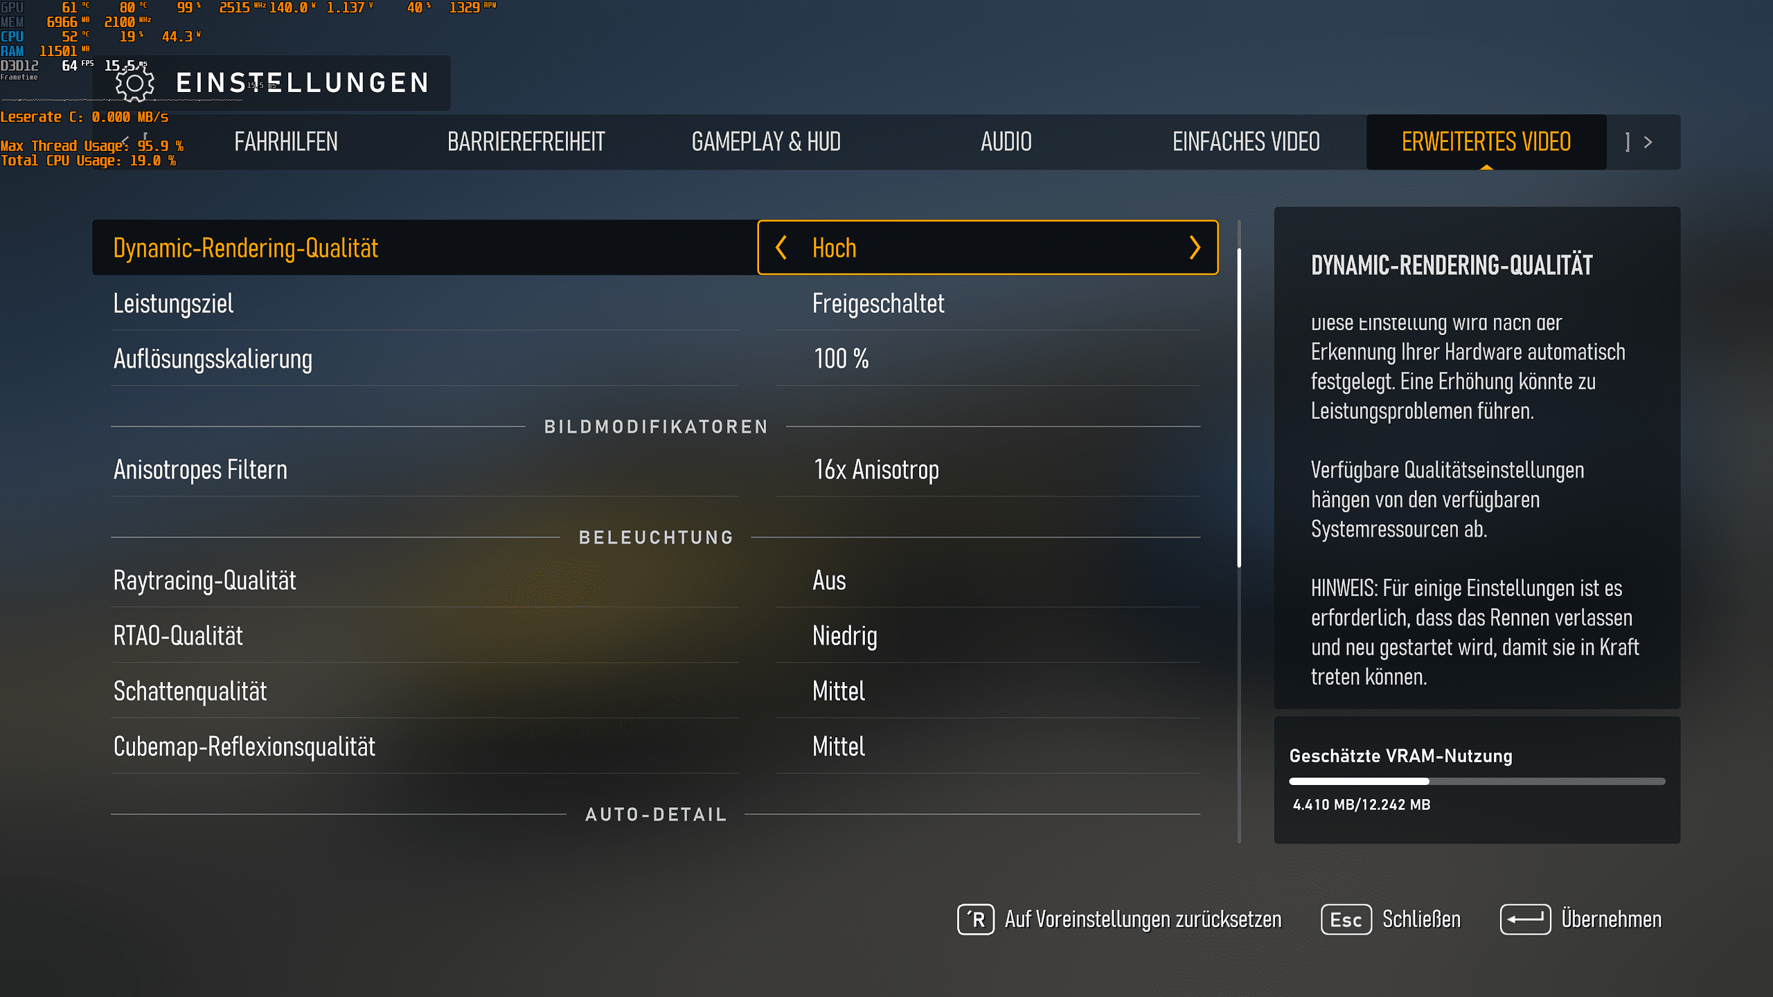Open the Gameplay & HUD tab
The height and width of the screenshot is (997, 1773).
[x=766, y=142]
